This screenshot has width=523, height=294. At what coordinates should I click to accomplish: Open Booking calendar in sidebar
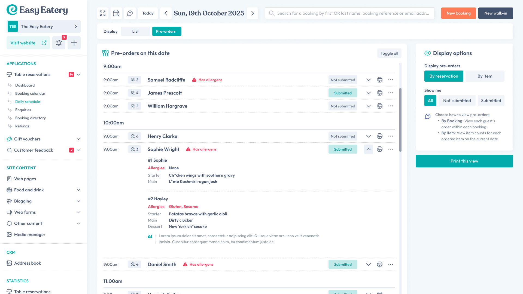30,93
